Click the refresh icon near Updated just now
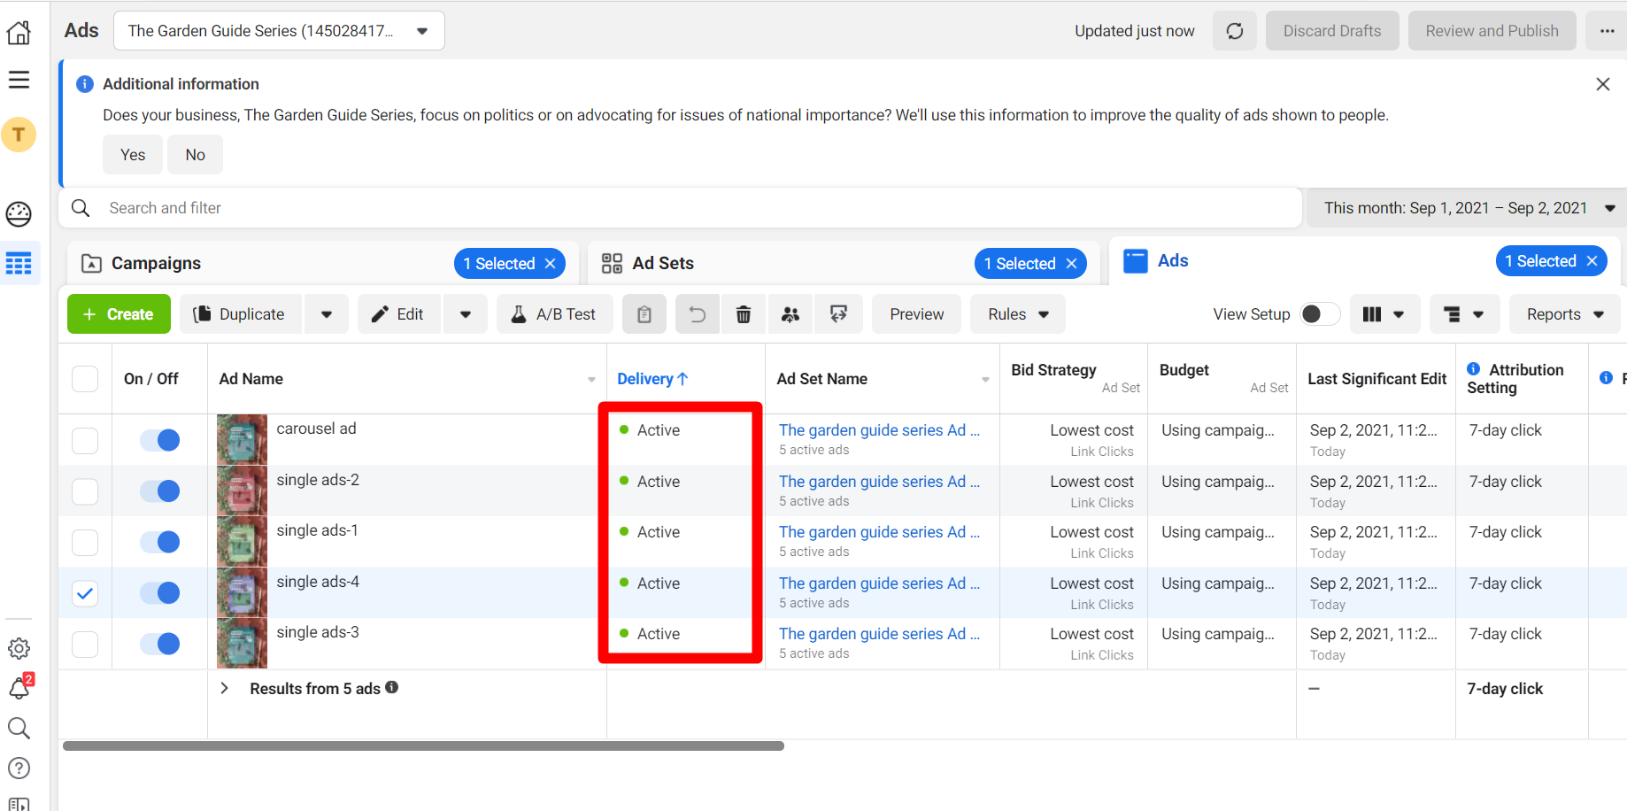 coord(1234,31)
